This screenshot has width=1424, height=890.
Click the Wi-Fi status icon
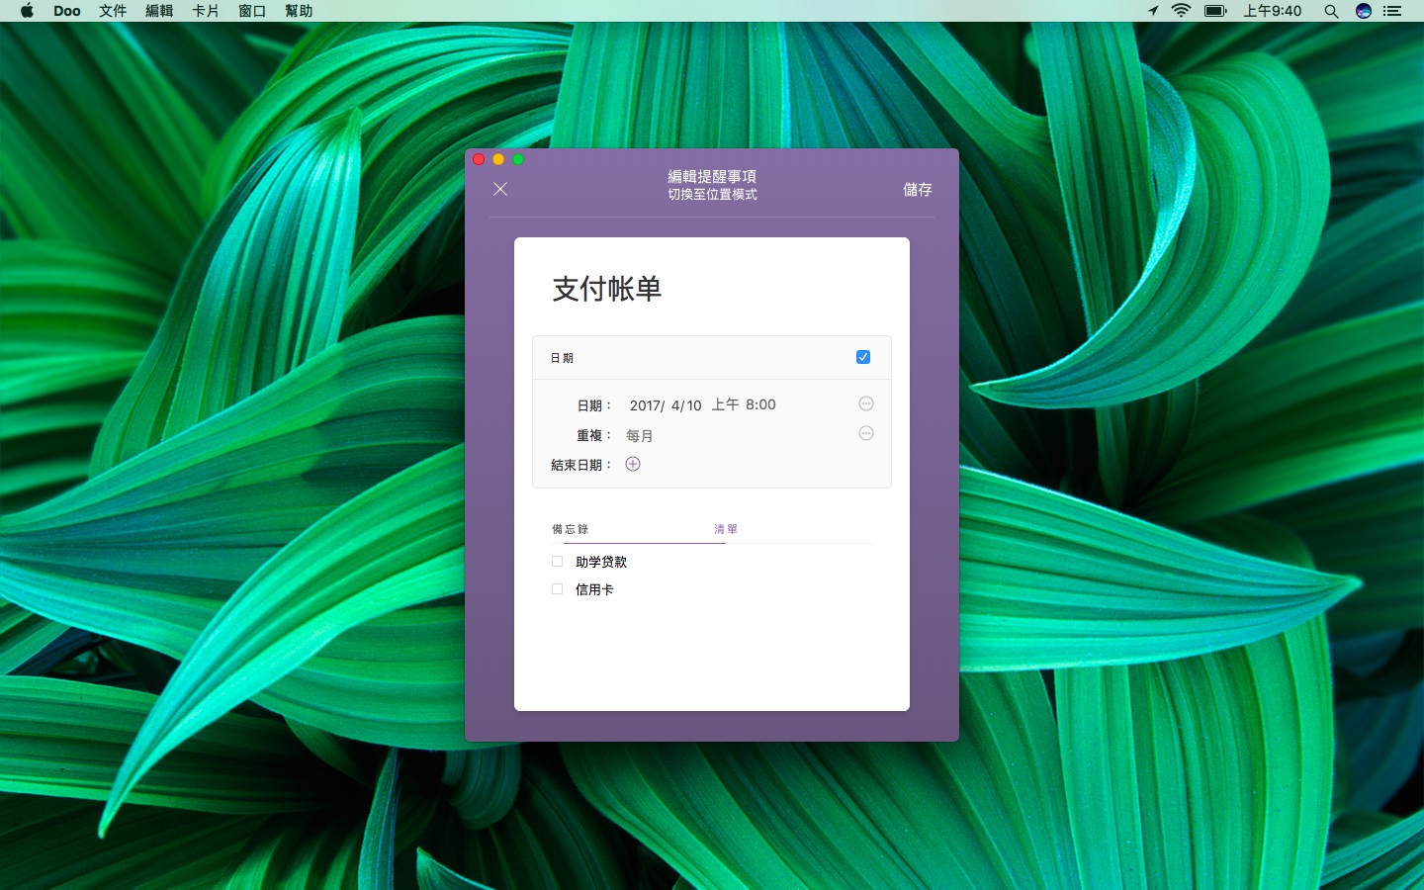click(1181, 11)
